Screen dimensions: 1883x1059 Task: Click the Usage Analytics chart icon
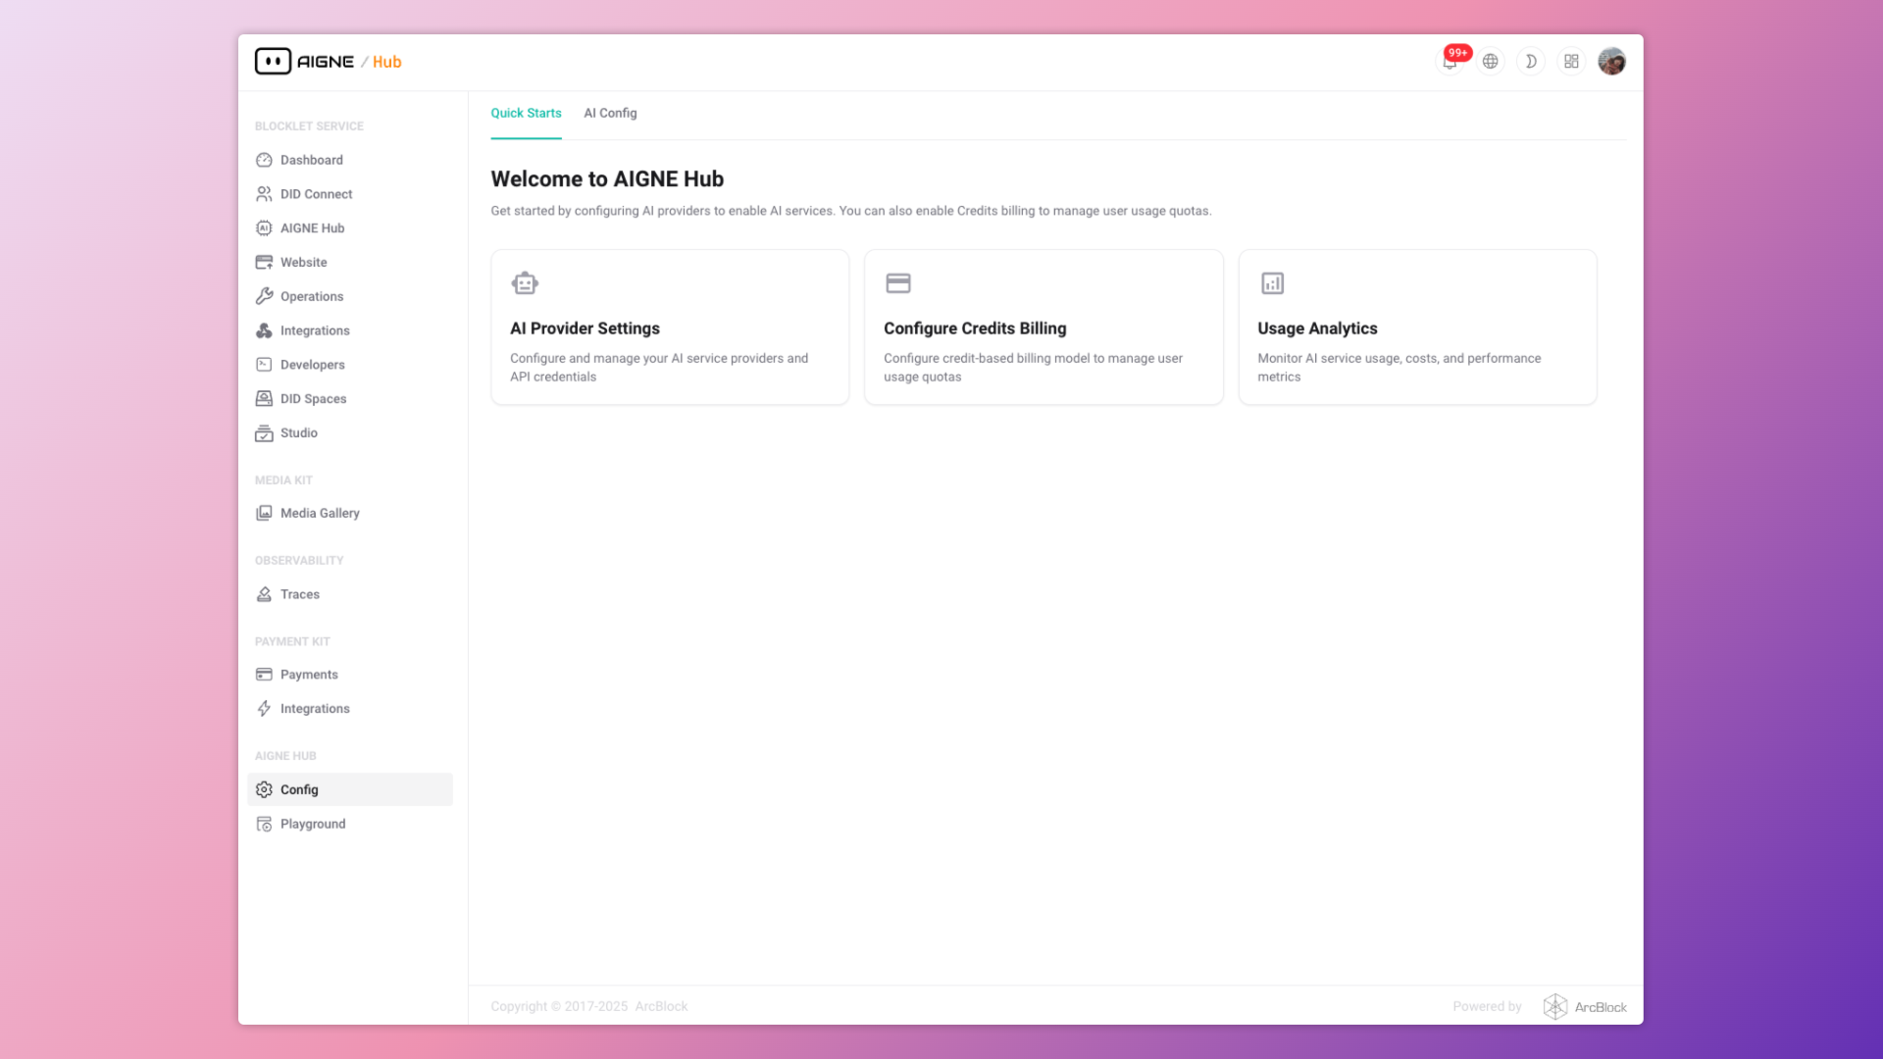pos(1272,282)
